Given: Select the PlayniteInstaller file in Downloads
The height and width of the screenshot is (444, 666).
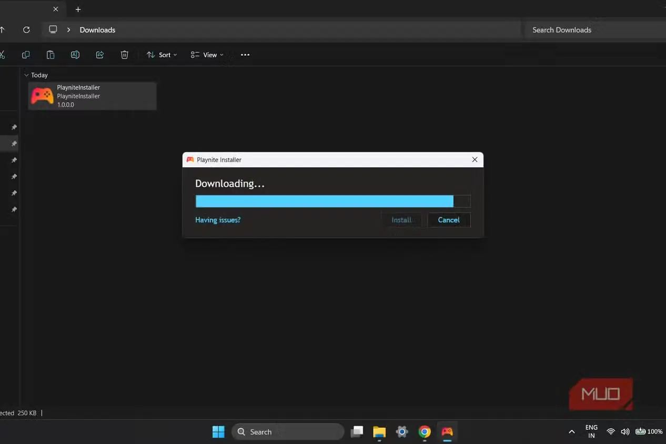Looking at the screenshot, I should (x=93, y=96).
